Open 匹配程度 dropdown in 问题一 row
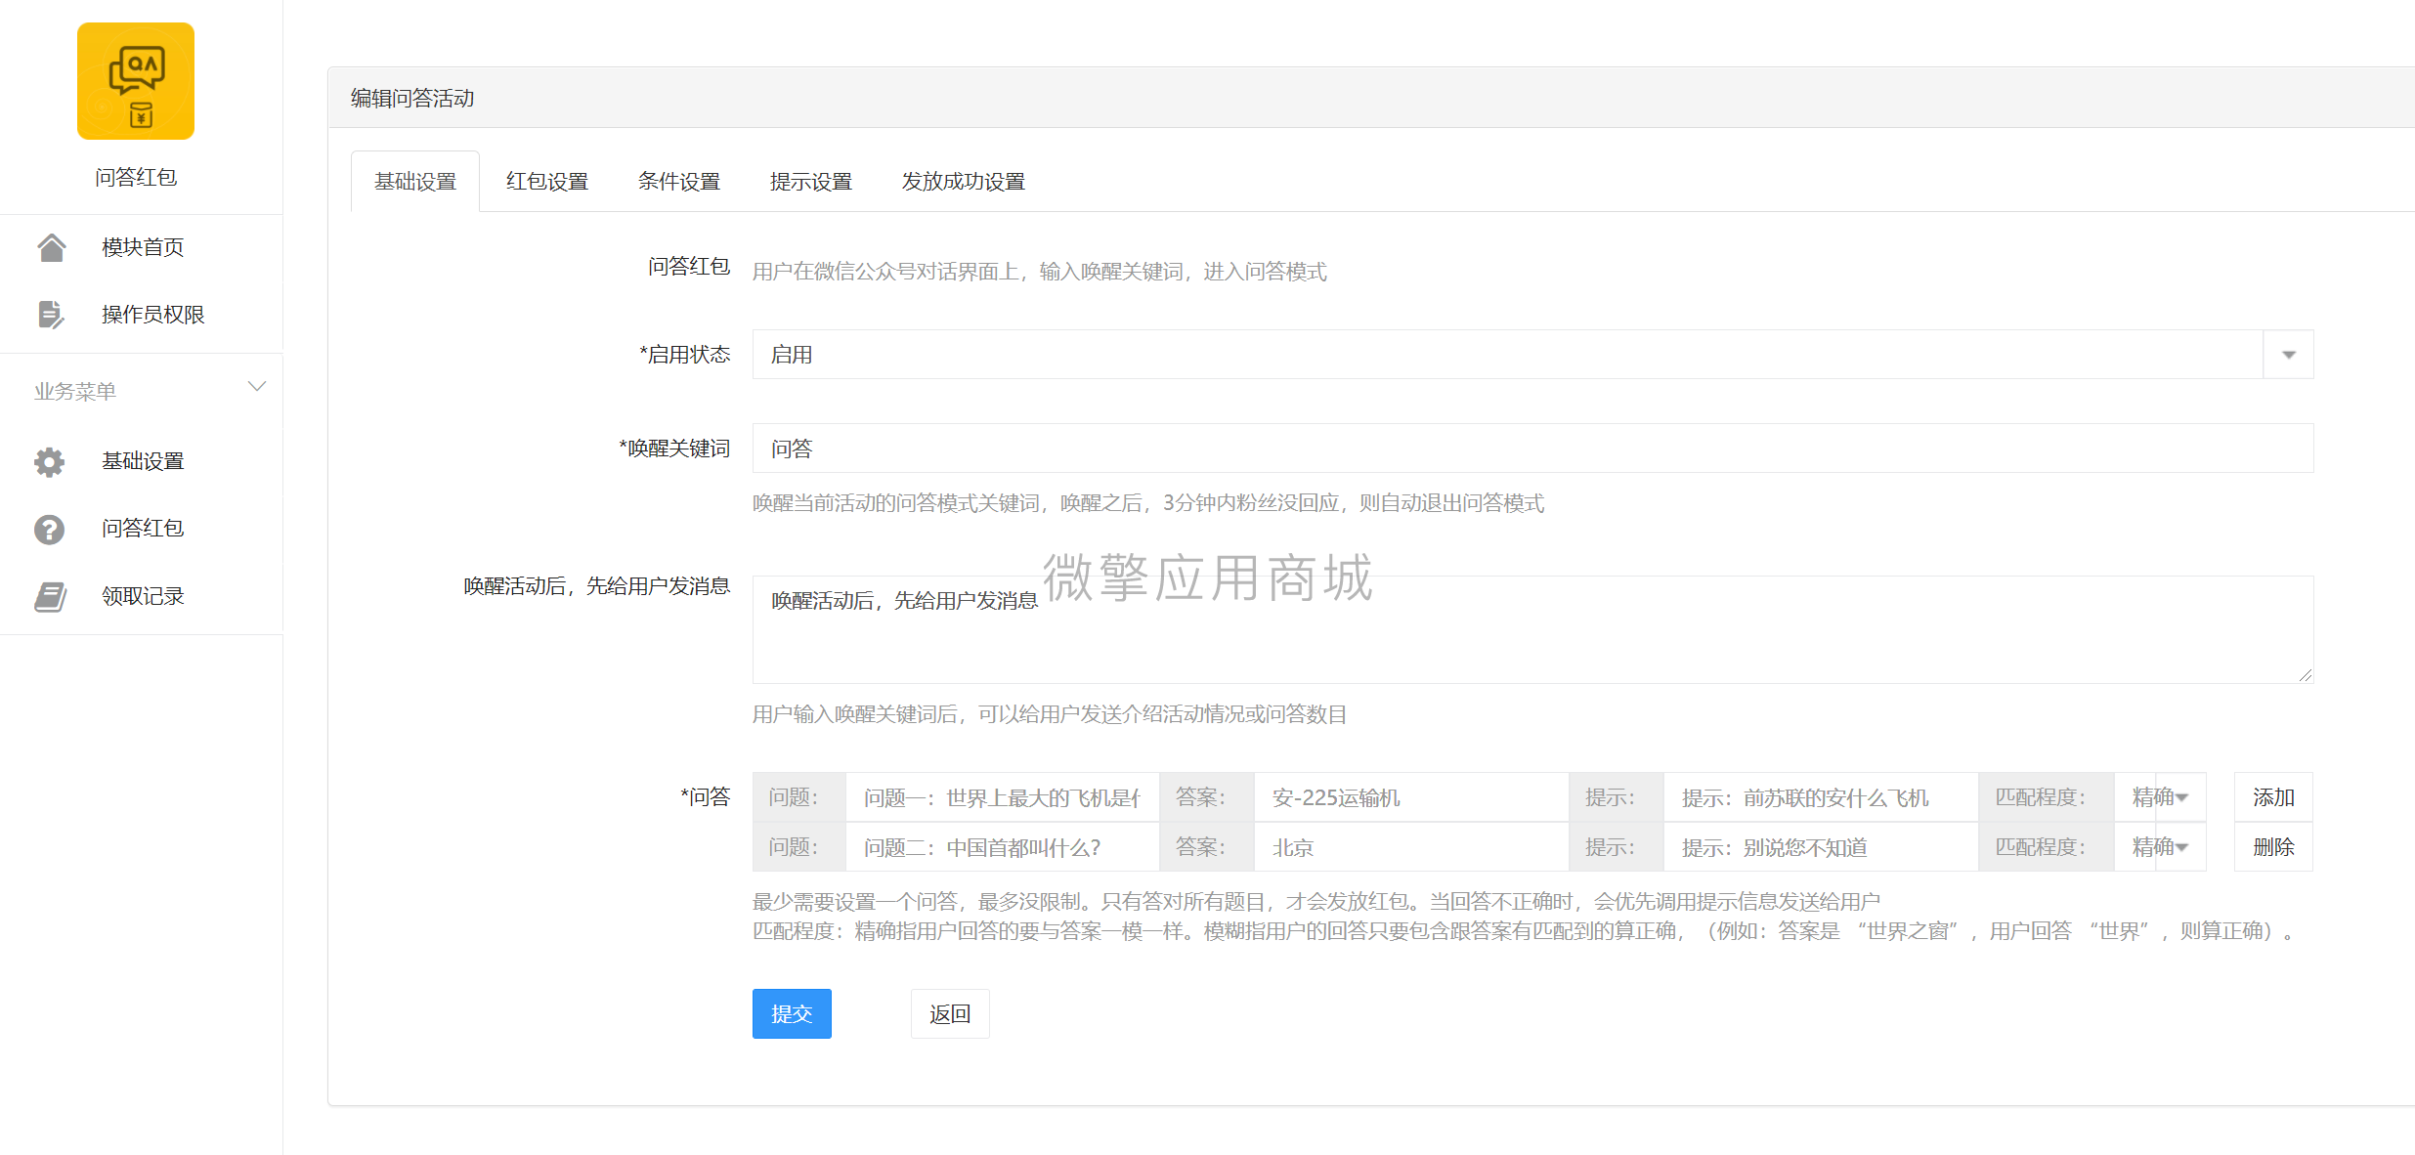The width and height of the screenshot is (2415, 1155). tap(2160, 797)
